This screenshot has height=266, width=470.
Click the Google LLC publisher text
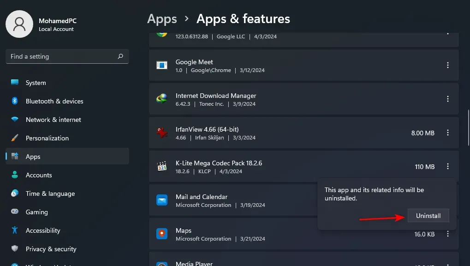click(231, 36)
